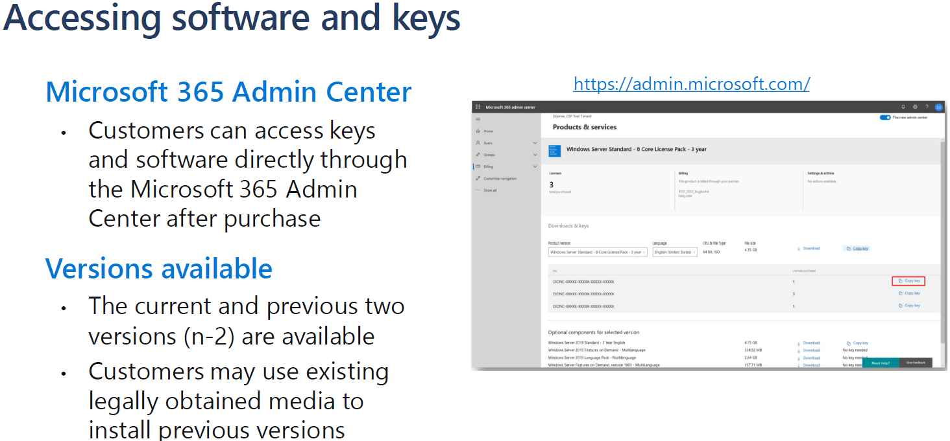Copy key for Windows Server 2019 Standard row
Screen dimensions: 950x441
[857, 343]
